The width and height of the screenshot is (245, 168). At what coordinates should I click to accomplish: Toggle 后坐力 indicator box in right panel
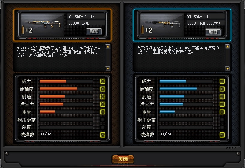pyautogui.click(x=222, y=104)
